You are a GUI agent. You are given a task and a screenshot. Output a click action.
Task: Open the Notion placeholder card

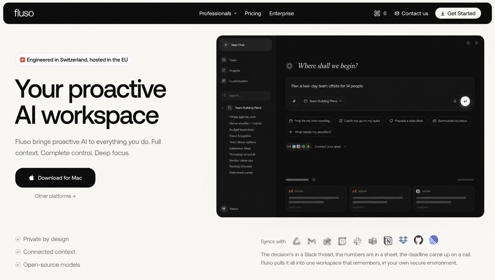point(443,199)
